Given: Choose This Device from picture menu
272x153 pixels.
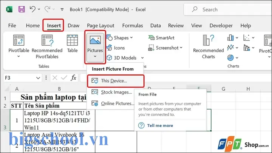Looking at the screenshot, I should [116, 81].
